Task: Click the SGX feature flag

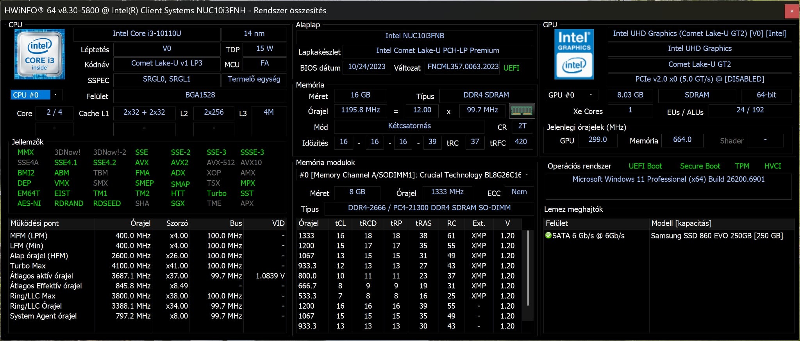Action: click(x=178, y=204)
